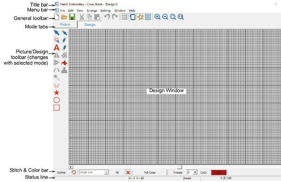Cut selection with the scissors icon
Image resolution: width=281 pixels, height=182 pixels.
[81, 17]
